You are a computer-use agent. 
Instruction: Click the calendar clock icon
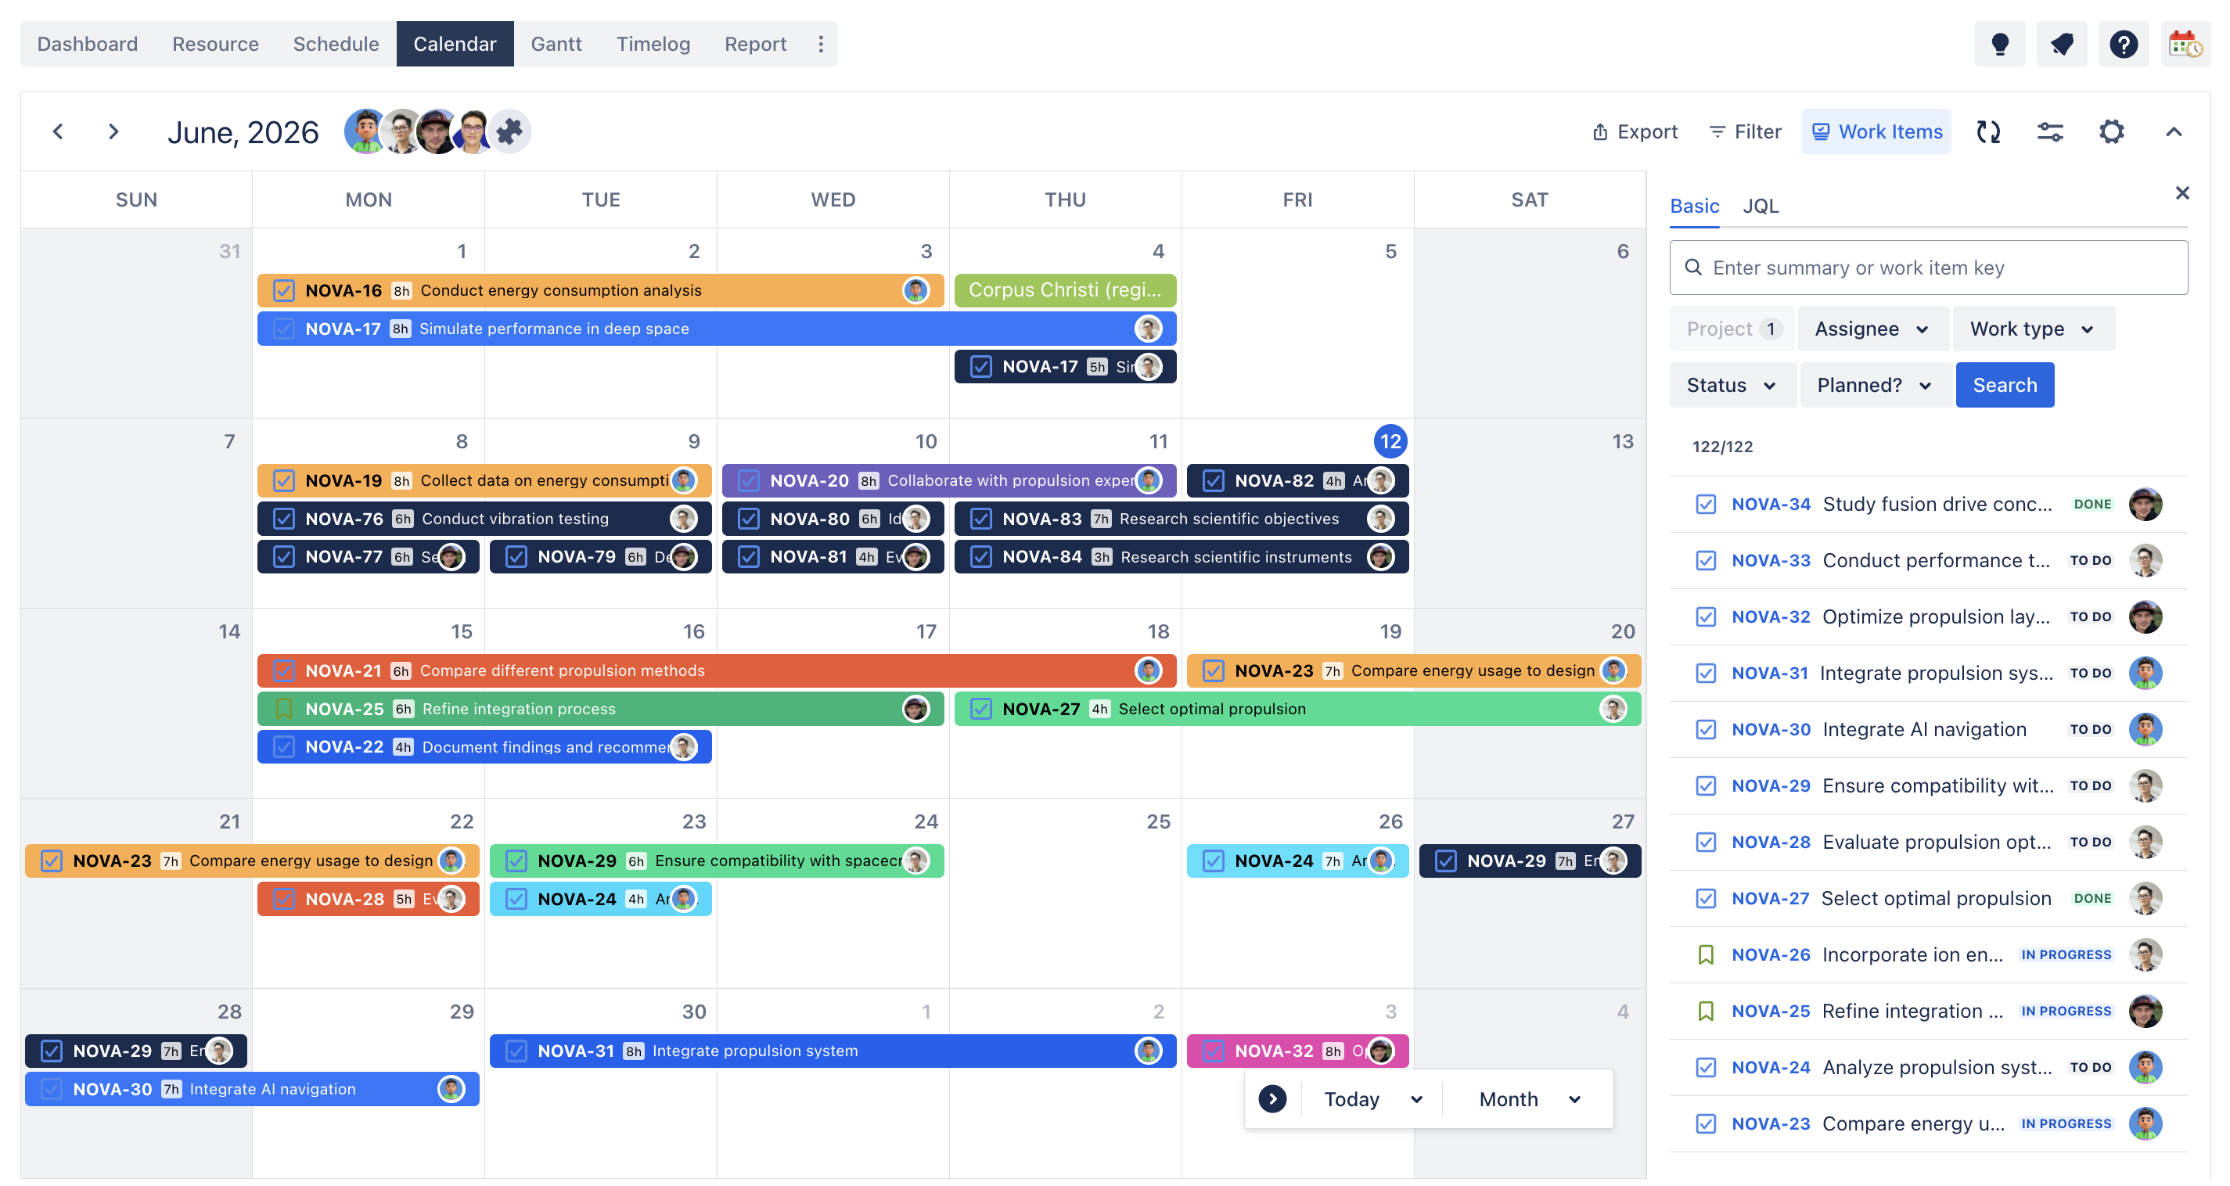click(x=2185, y=43)
